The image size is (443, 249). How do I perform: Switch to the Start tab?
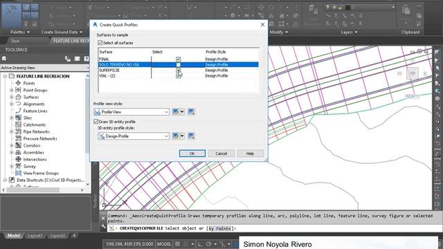(15, 41)
